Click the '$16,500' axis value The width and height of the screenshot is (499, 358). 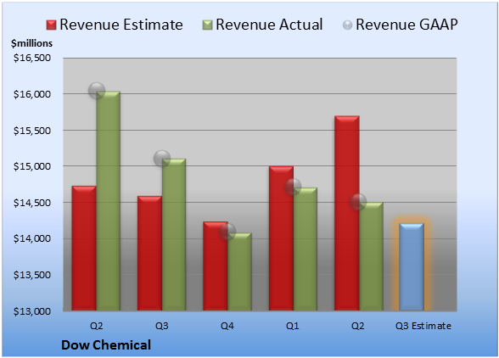(x=32, y=58)
